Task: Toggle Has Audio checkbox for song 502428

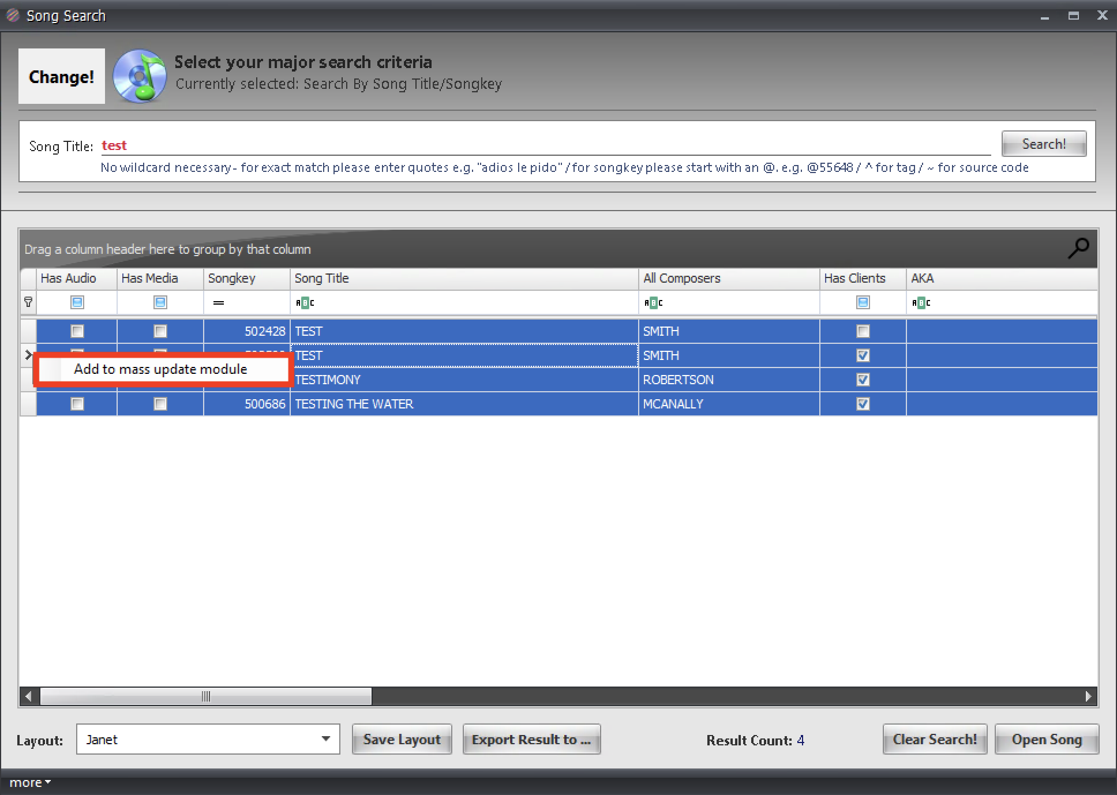Action: click(77, 331)
